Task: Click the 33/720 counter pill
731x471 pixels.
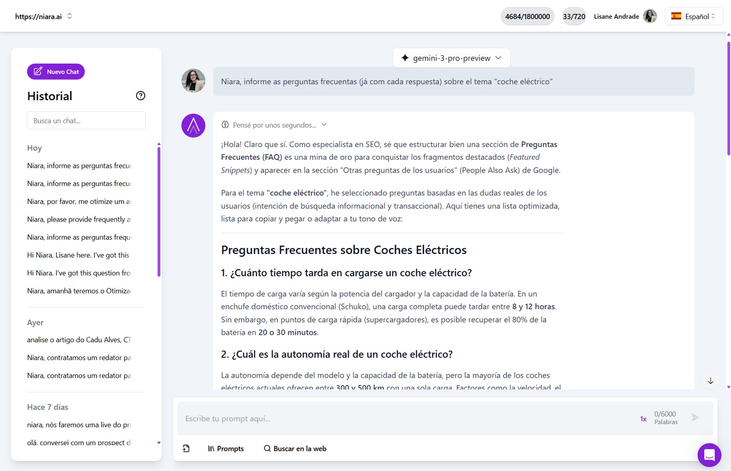Action: [x=574, y=16]
